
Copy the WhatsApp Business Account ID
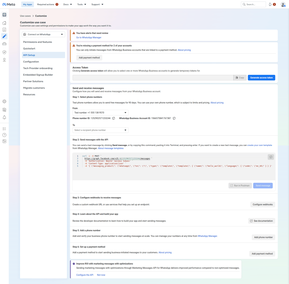pos(174,118)
